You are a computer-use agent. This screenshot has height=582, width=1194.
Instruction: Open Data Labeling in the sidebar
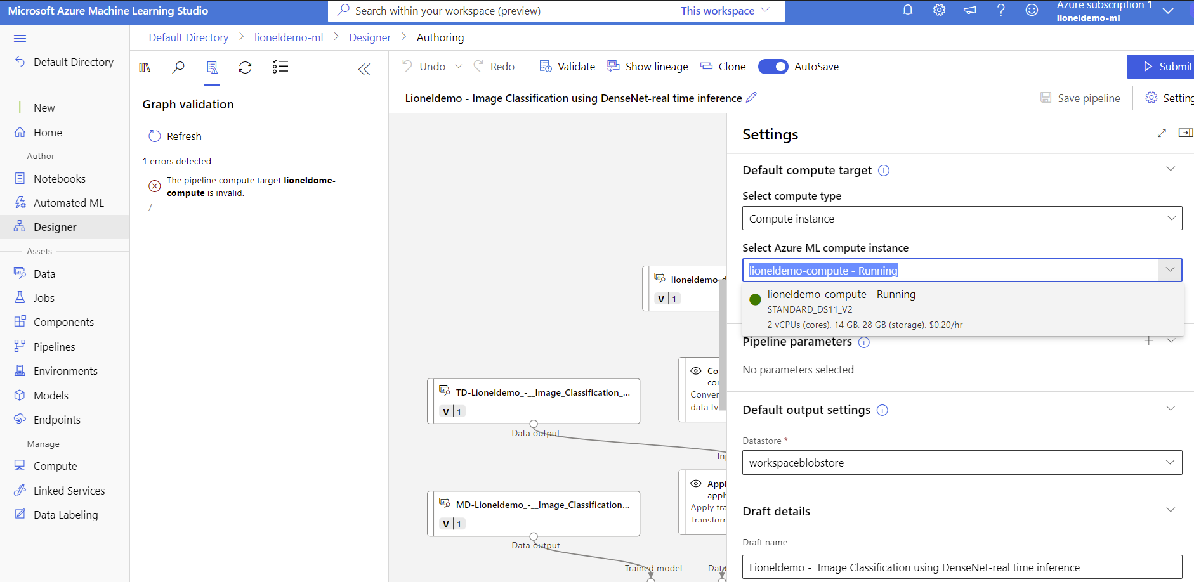pyautogui.click(x=65, y=515)
